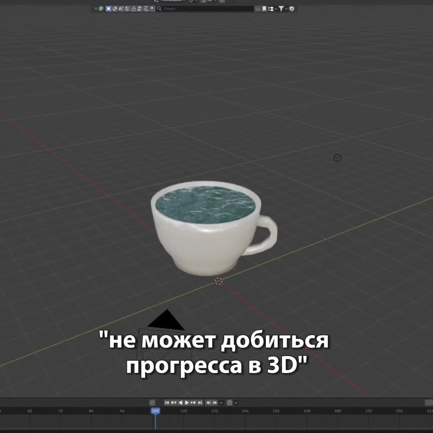Click the icon right of frame-step chevron
Viewport: 433px width, 433px height.
point(229,403)
